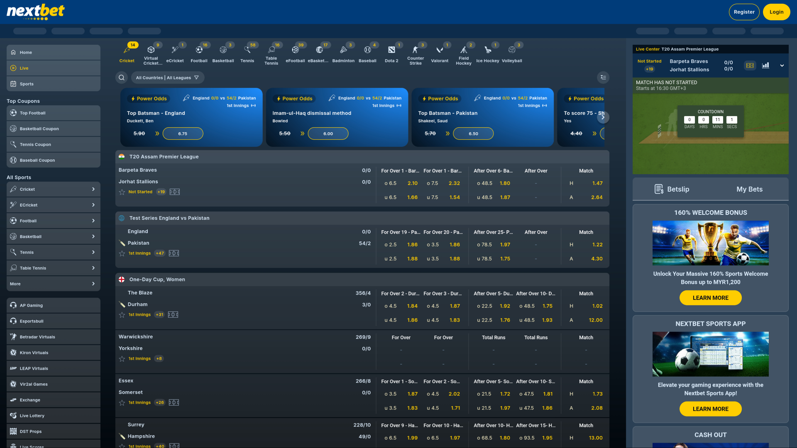This screenshot has height=448, width=797.
Task: Click the Login button
Action: 776,12
